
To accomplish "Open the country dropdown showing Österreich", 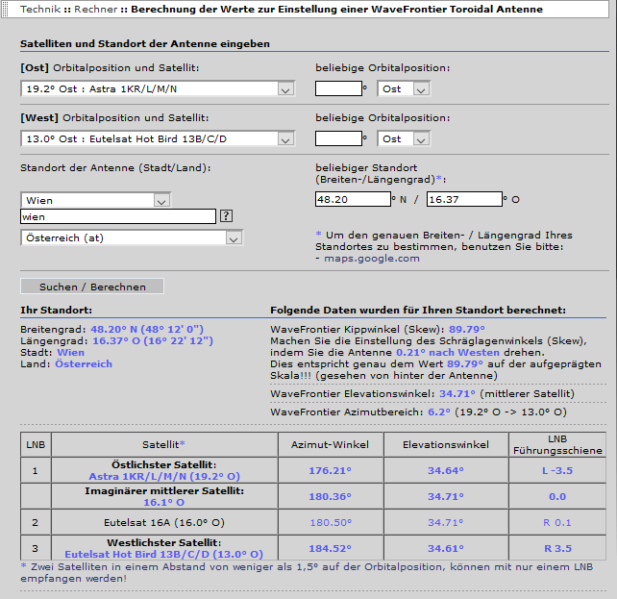I will pyautogui.click(x=131, y=237).
